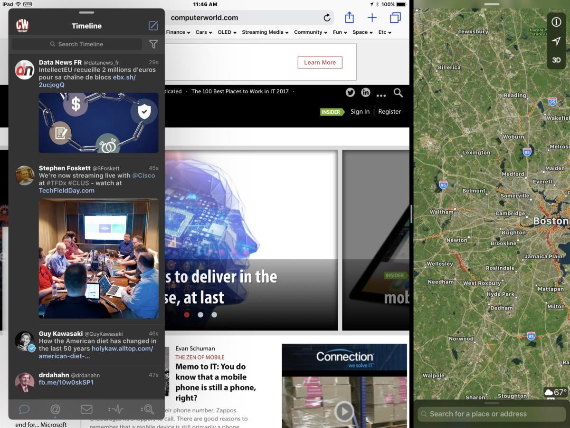Search for a place or address in Maps

492,414
